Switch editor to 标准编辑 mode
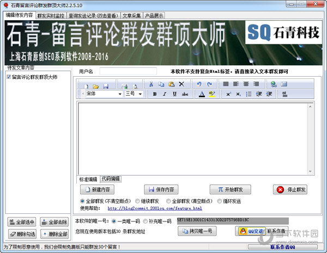The width and height of the screenshot is (327, 253). point(88,180)
